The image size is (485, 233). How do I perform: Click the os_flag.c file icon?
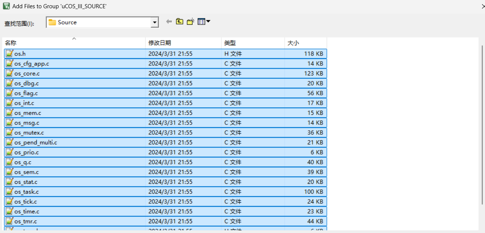(9, 93)
